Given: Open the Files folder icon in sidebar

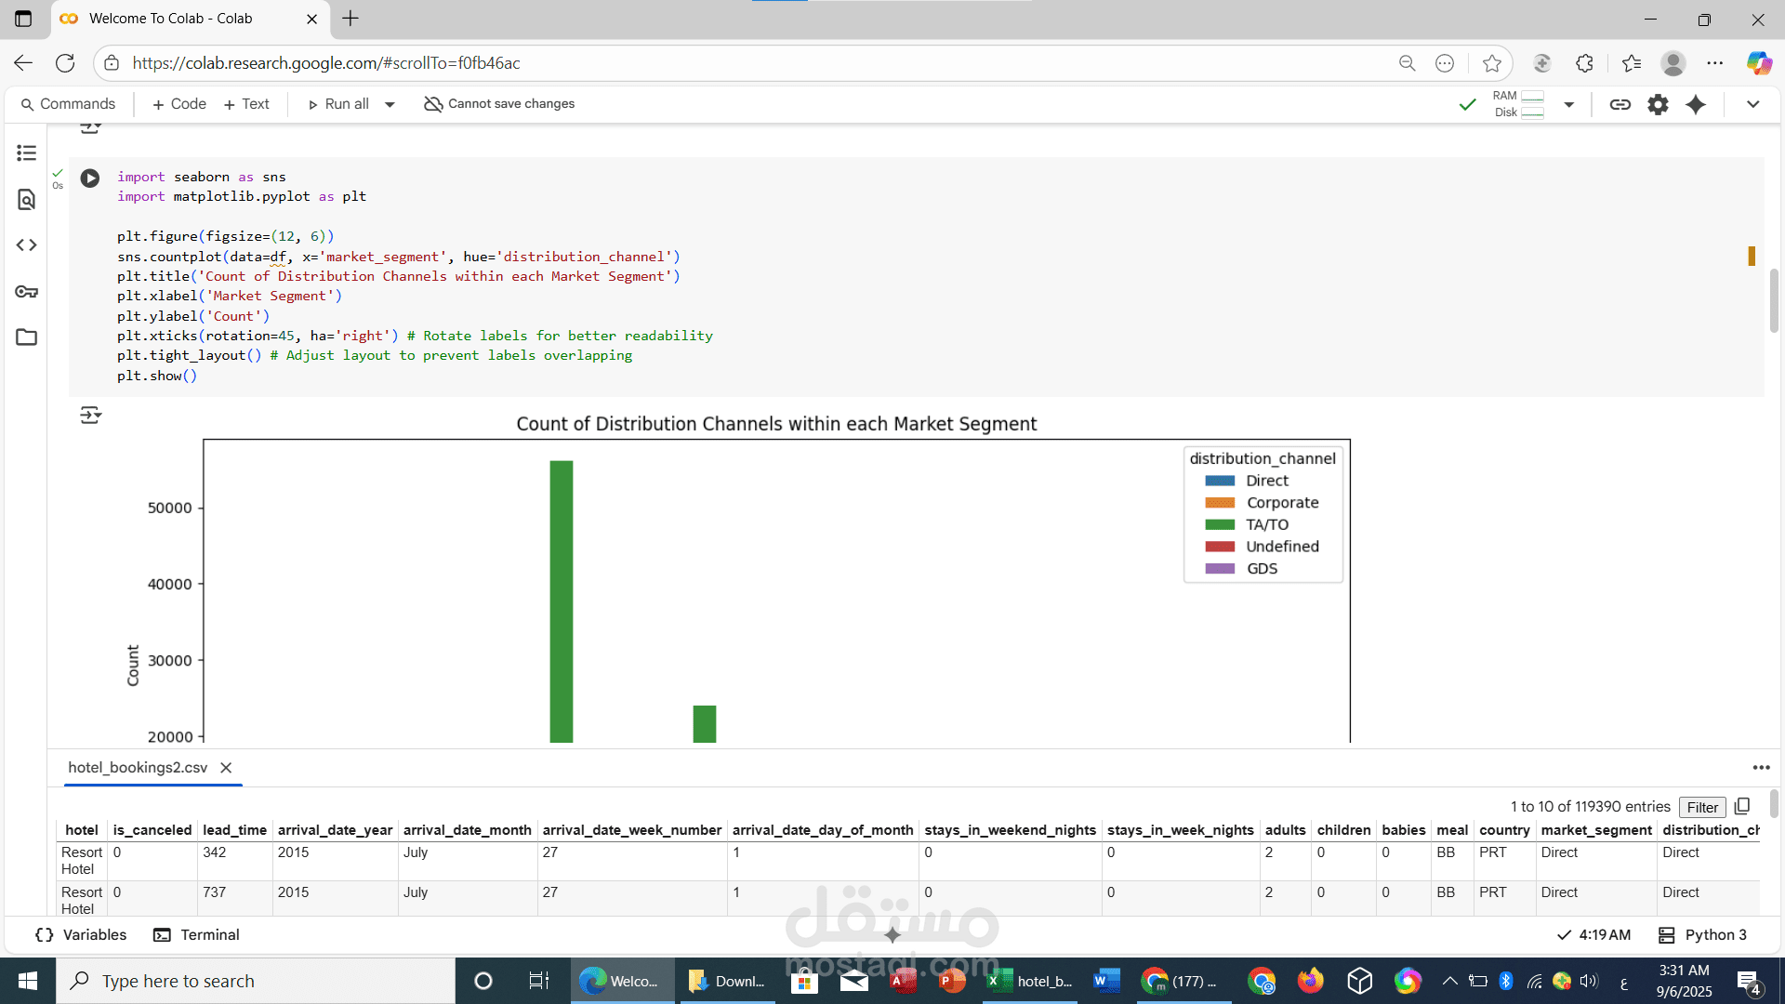Looking at the screenshot, I should [26, 337].
